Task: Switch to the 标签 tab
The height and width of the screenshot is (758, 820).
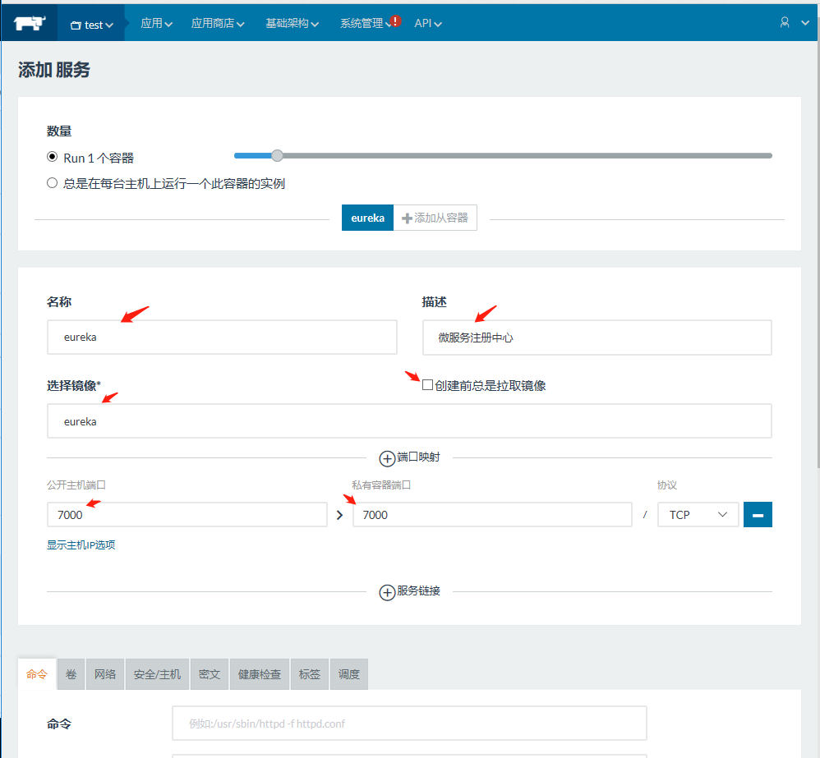Action: tap(310, 674)
